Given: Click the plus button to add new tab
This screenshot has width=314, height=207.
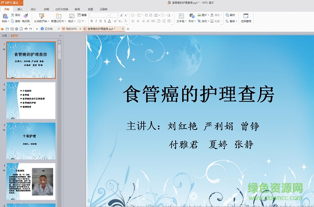Looking at the screenshot, I should coord(128,29).
